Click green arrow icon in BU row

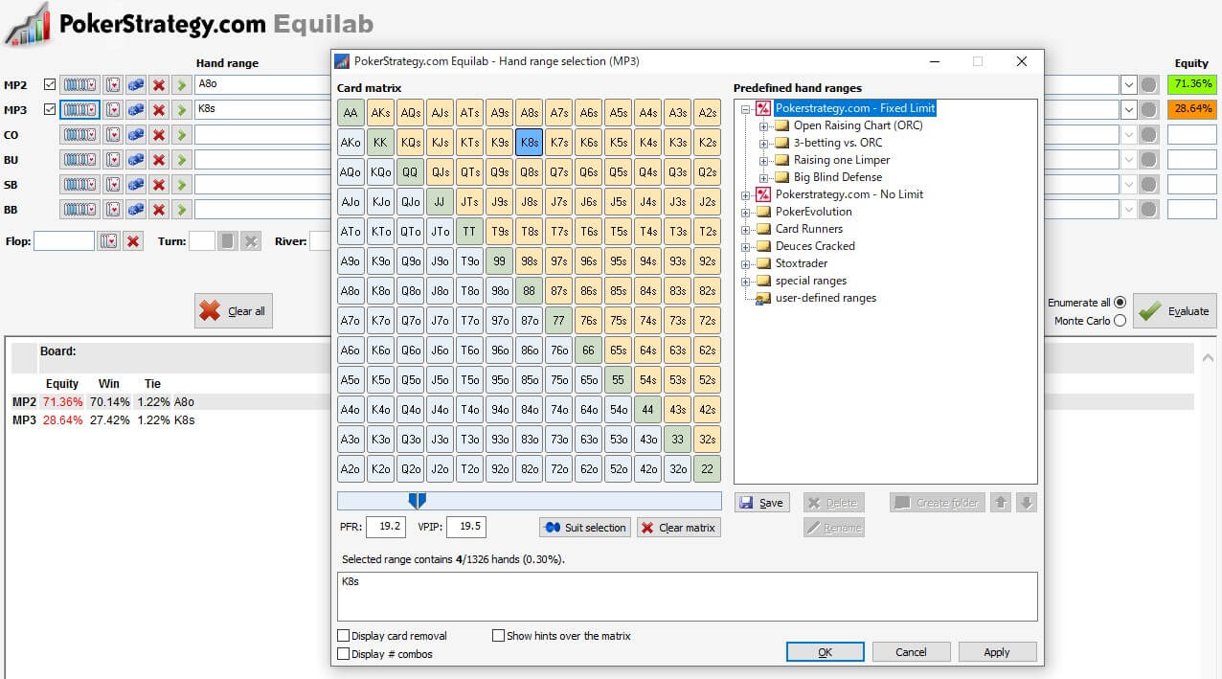pyautogui.click(x=181, y=160)
